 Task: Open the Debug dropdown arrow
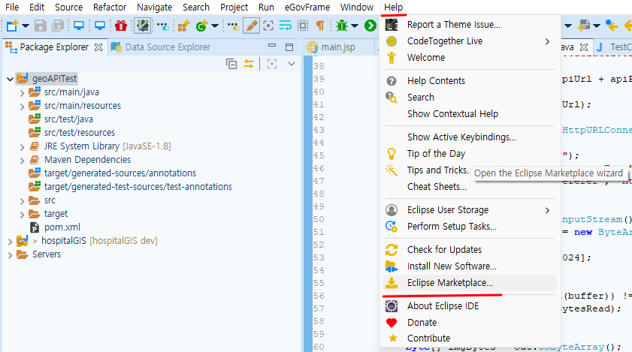coord(355,26)
